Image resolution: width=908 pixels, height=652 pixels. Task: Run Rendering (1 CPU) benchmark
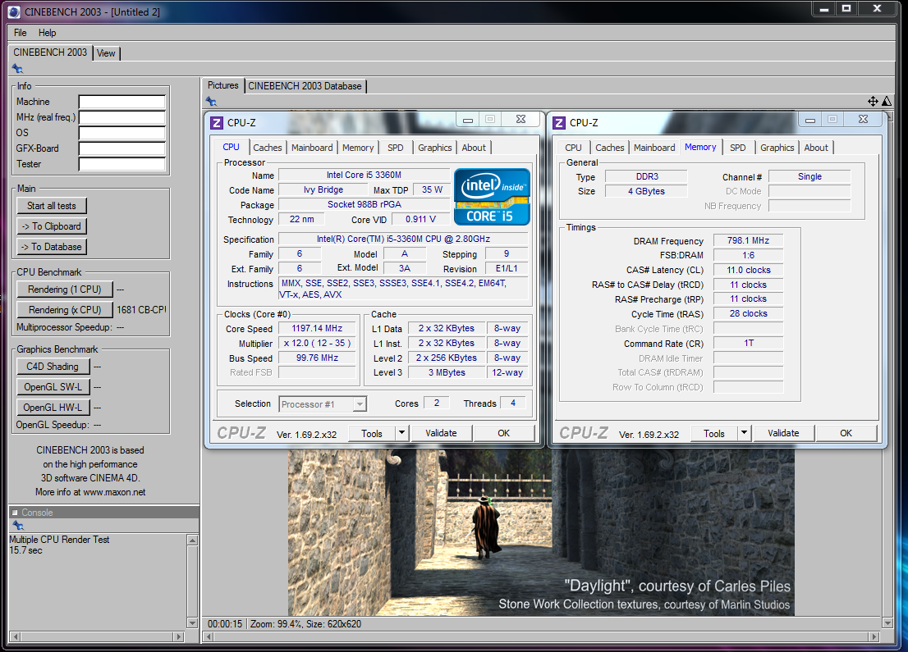[65, 290]
